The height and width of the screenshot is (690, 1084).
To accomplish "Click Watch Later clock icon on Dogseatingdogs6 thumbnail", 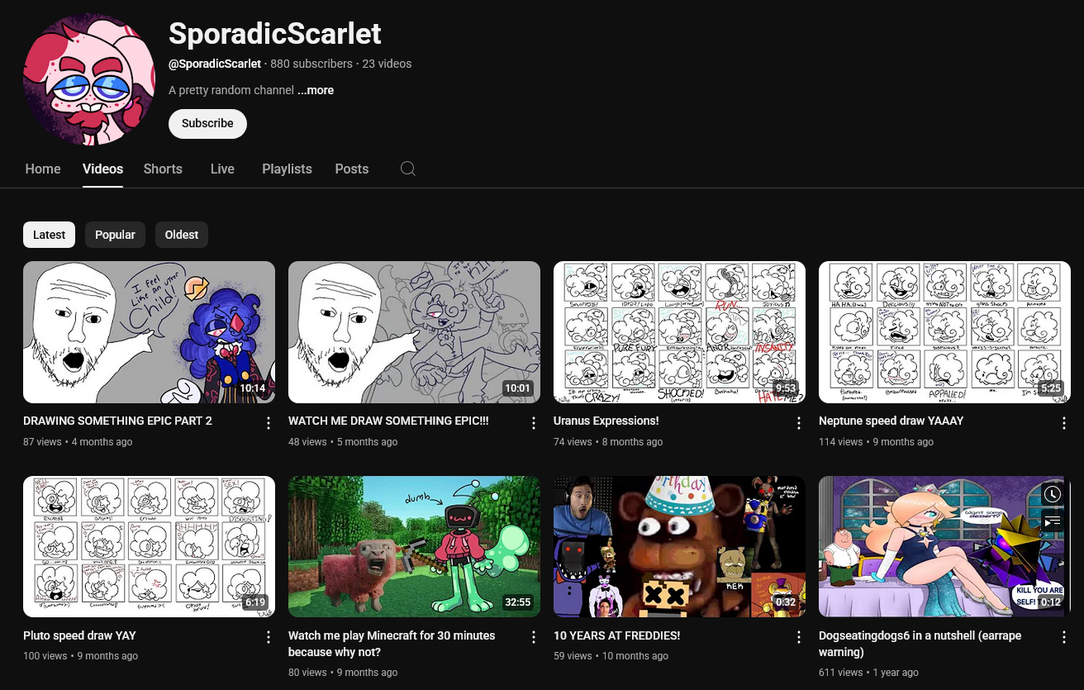I will click(x=1052, y=494).
